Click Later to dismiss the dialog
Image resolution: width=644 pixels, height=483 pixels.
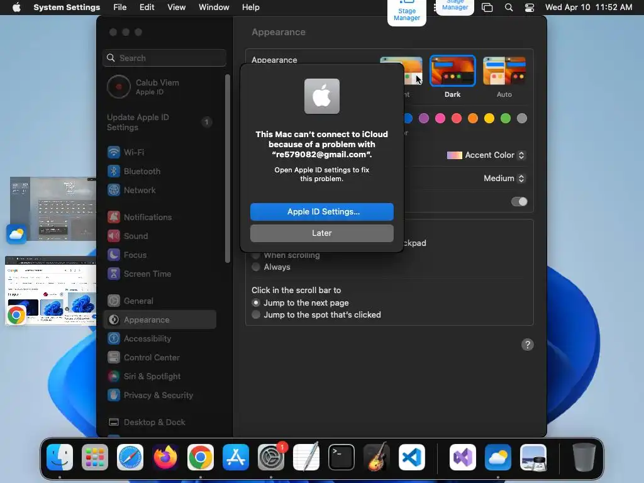tap(322, 233)
